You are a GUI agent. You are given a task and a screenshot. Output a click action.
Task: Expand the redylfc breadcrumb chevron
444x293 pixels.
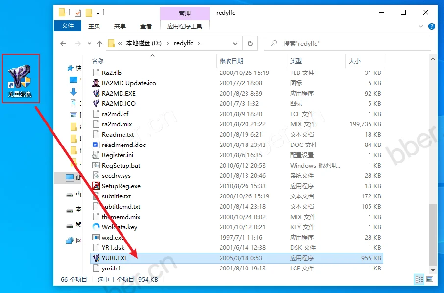coord(199,43)
